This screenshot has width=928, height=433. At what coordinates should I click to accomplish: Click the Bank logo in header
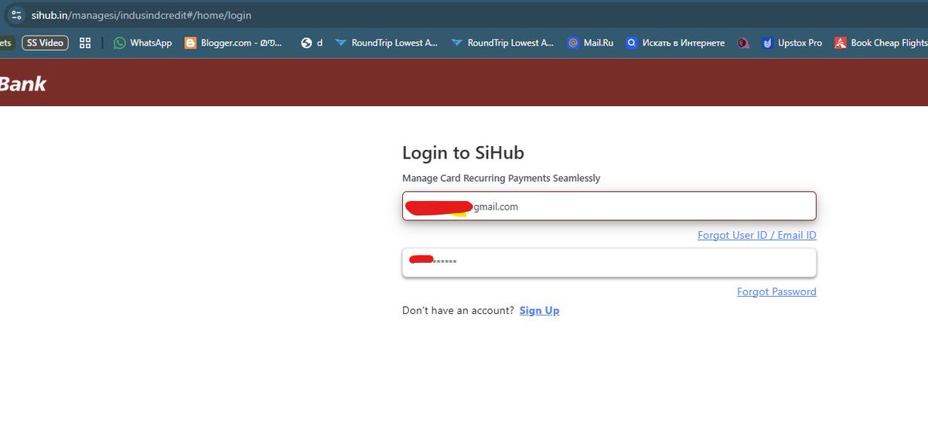click(x=23, y=84)
